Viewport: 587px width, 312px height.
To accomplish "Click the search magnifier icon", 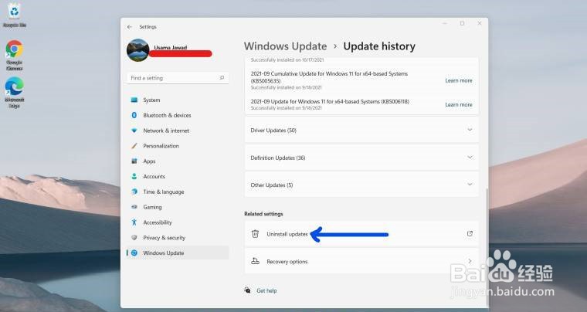I will (222, 78).
